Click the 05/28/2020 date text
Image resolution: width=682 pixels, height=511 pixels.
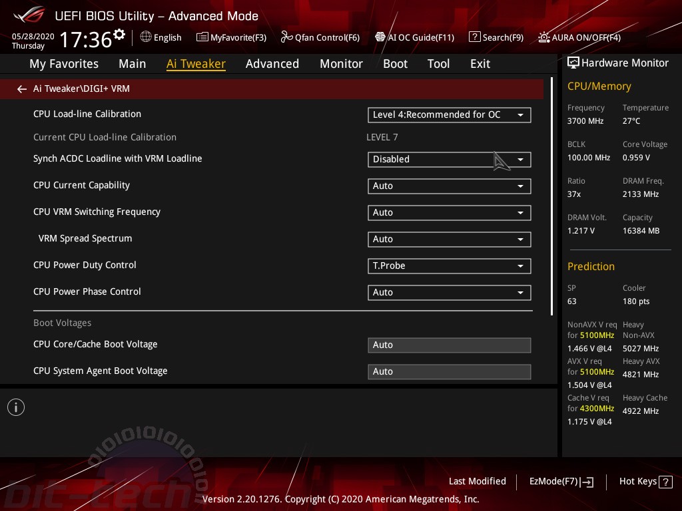[x=33, y=37]
